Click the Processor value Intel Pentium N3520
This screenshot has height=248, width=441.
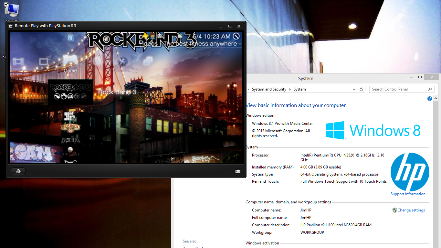point(342,157)
